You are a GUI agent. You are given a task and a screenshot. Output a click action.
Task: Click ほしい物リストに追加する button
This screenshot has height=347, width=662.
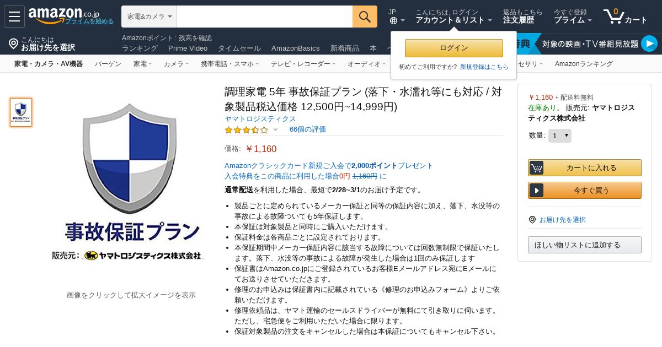pyautogui.click(x=584, y=245)
